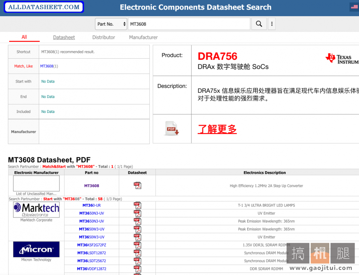Click '1.35V DDR3L SDRAM RDIMM' description
359x275 pixels.
pyautogui.click(x=266, y=245)
